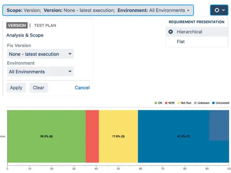Click the 41.2% (7) label
The height and width of the screenshot is (173, 231).
[x=184, y=137]
